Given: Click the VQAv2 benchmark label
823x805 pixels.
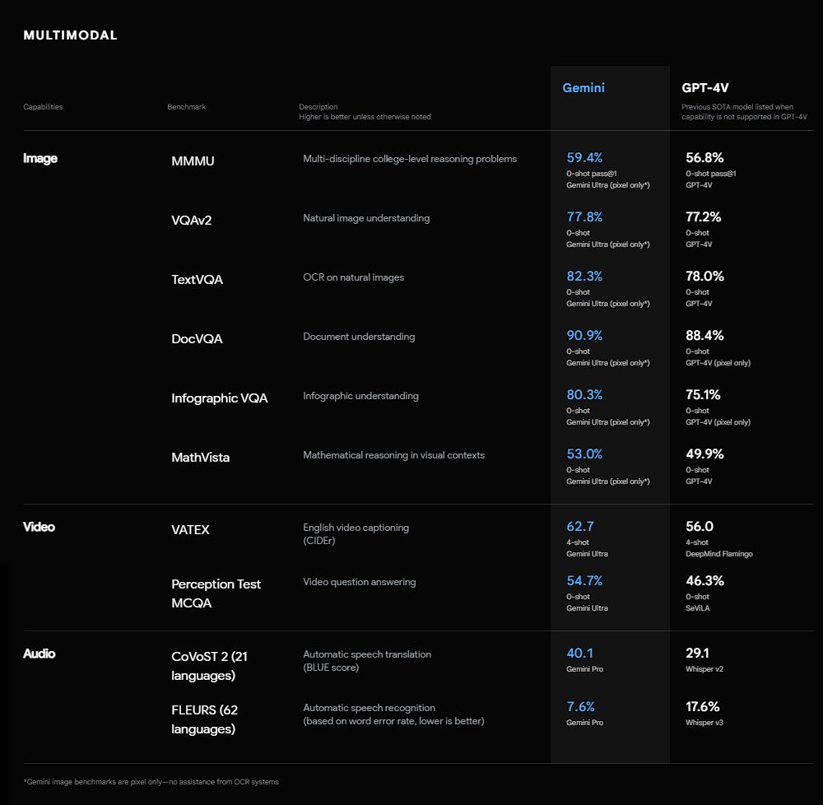Looking at the screenshot, I should pyautogui.click(x=192, y=220).
